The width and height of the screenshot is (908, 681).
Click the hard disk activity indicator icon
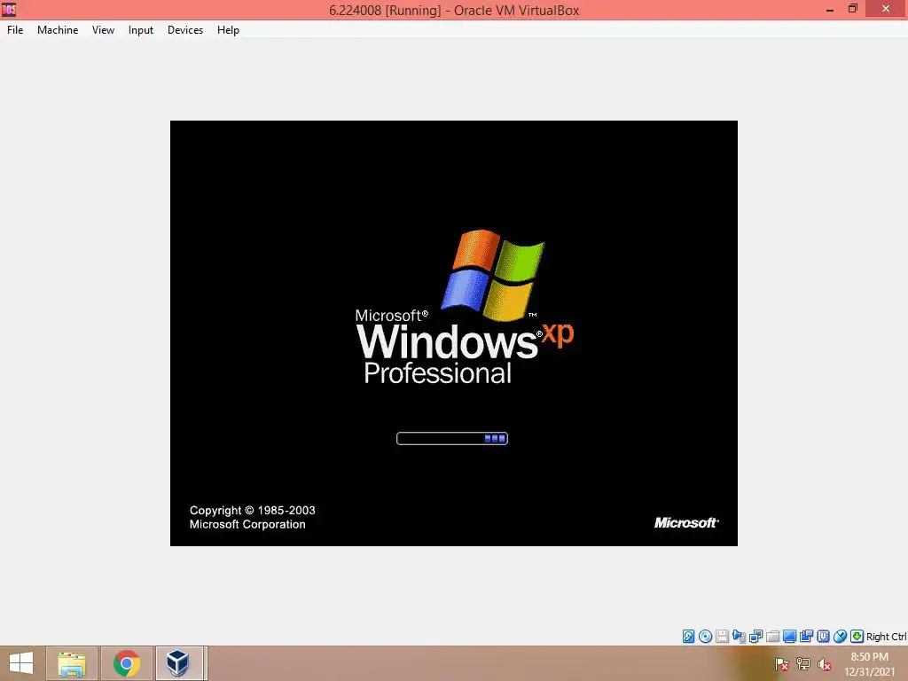point(688,637)
